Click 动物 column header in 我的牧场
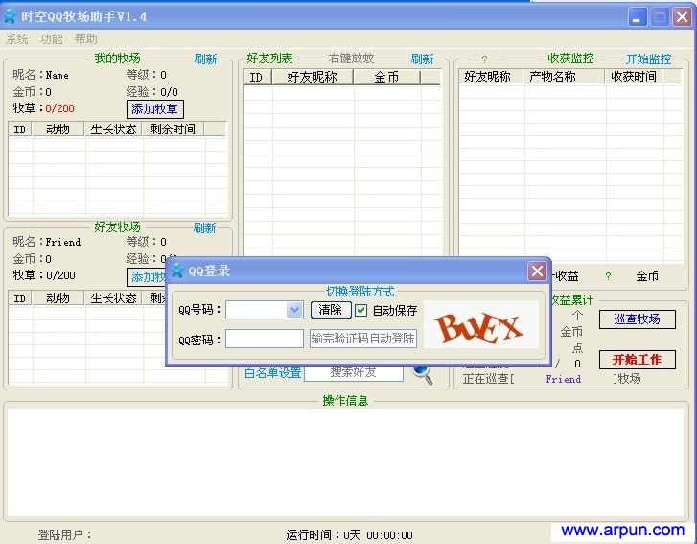The image size is (697, 544). pyautogui.click(x=58, y=130)
